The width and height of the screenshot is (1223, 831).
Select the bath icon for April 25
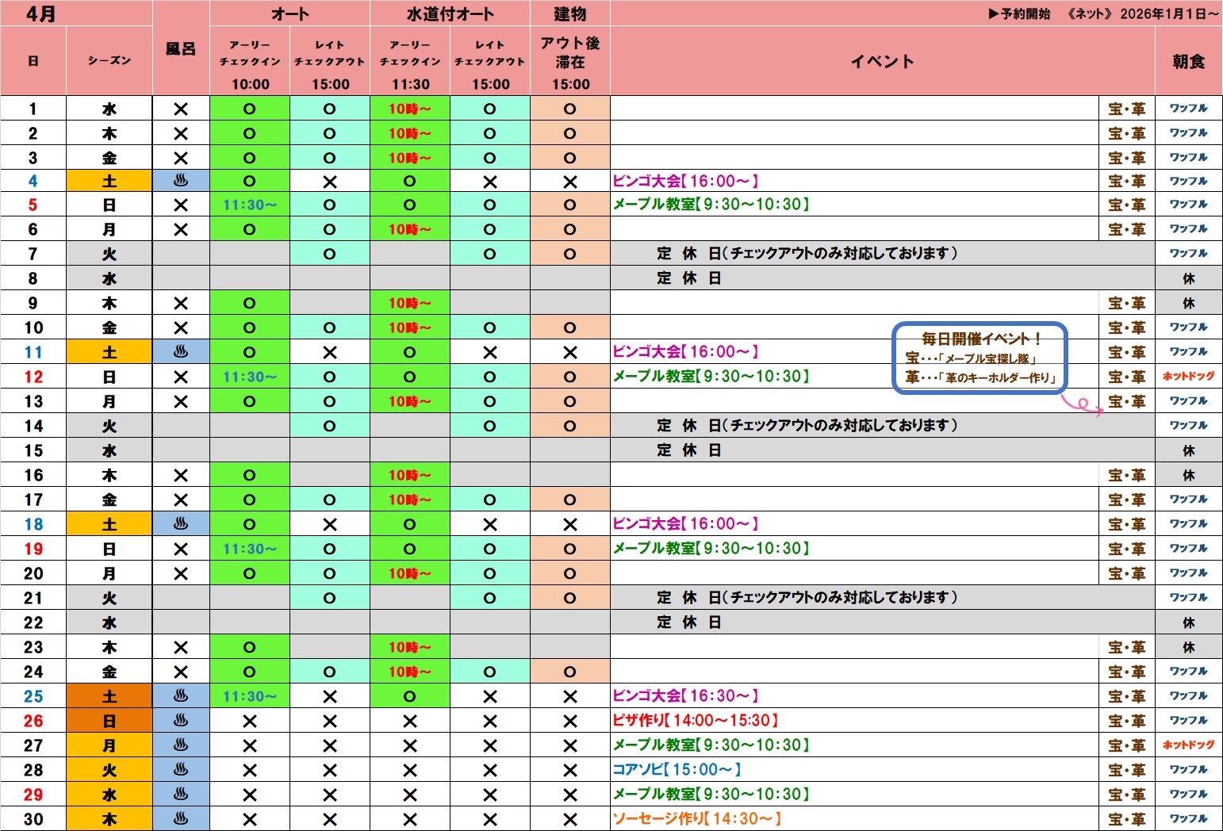click(181, 696)
